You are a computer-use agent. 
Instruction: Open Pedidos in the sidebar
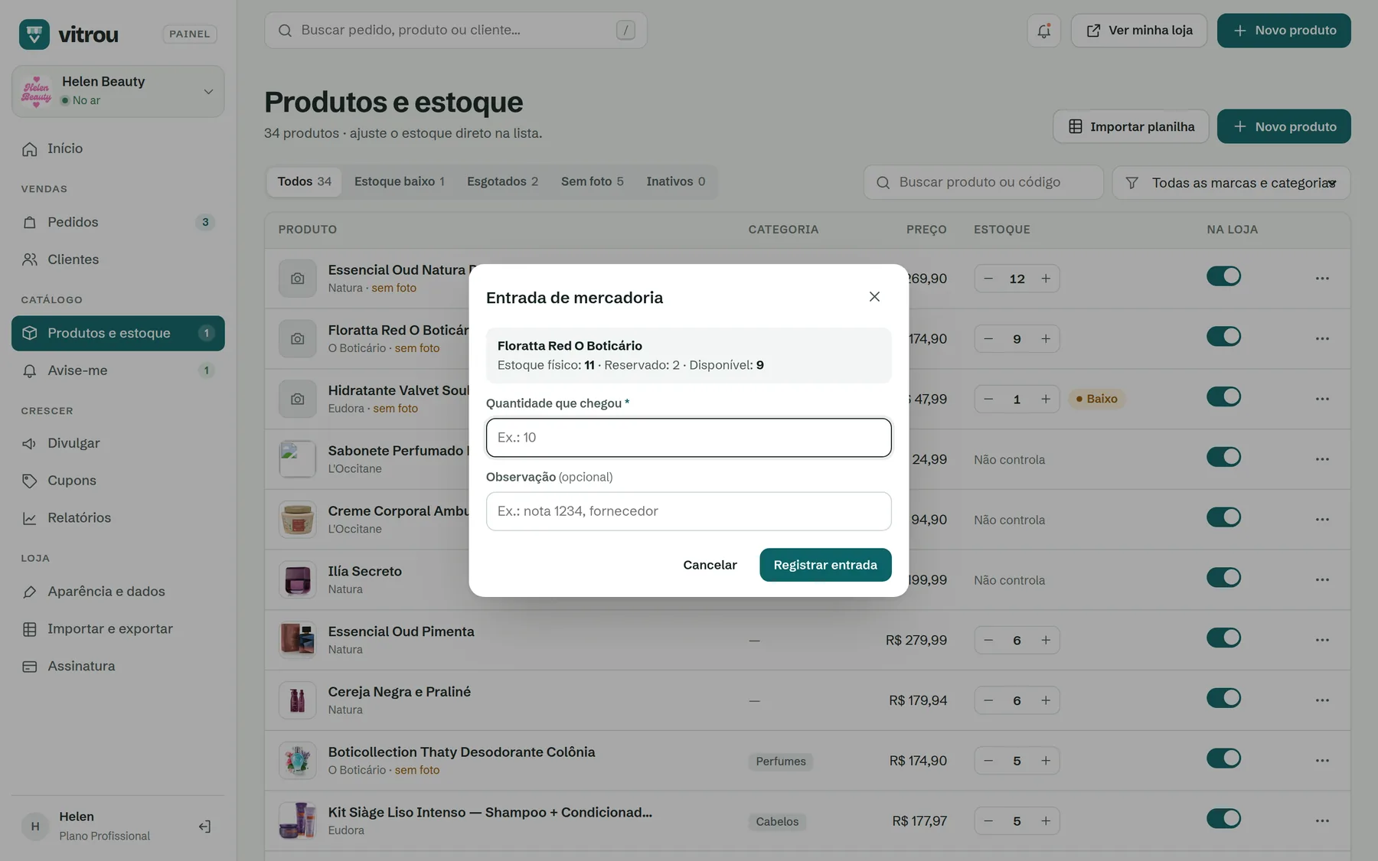[118, 222]
